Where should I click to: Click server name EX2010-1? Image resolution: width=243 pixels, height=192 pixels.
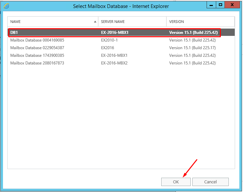109,40
